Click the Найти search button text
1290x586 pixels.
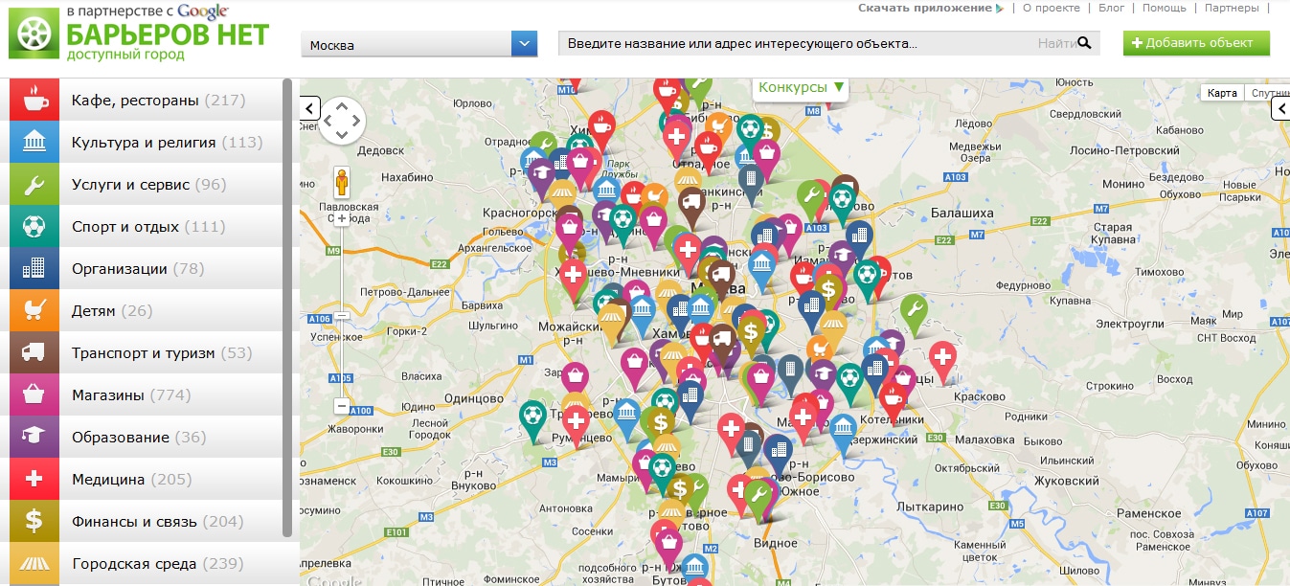coord(1056,43)
